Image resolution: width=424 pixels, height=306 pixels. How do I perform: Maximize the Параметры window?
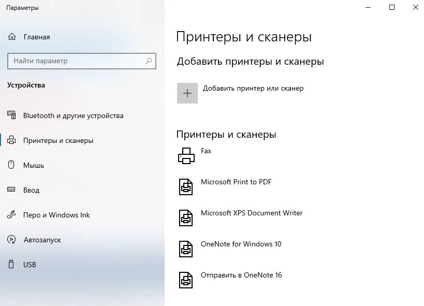coord(392,8)
